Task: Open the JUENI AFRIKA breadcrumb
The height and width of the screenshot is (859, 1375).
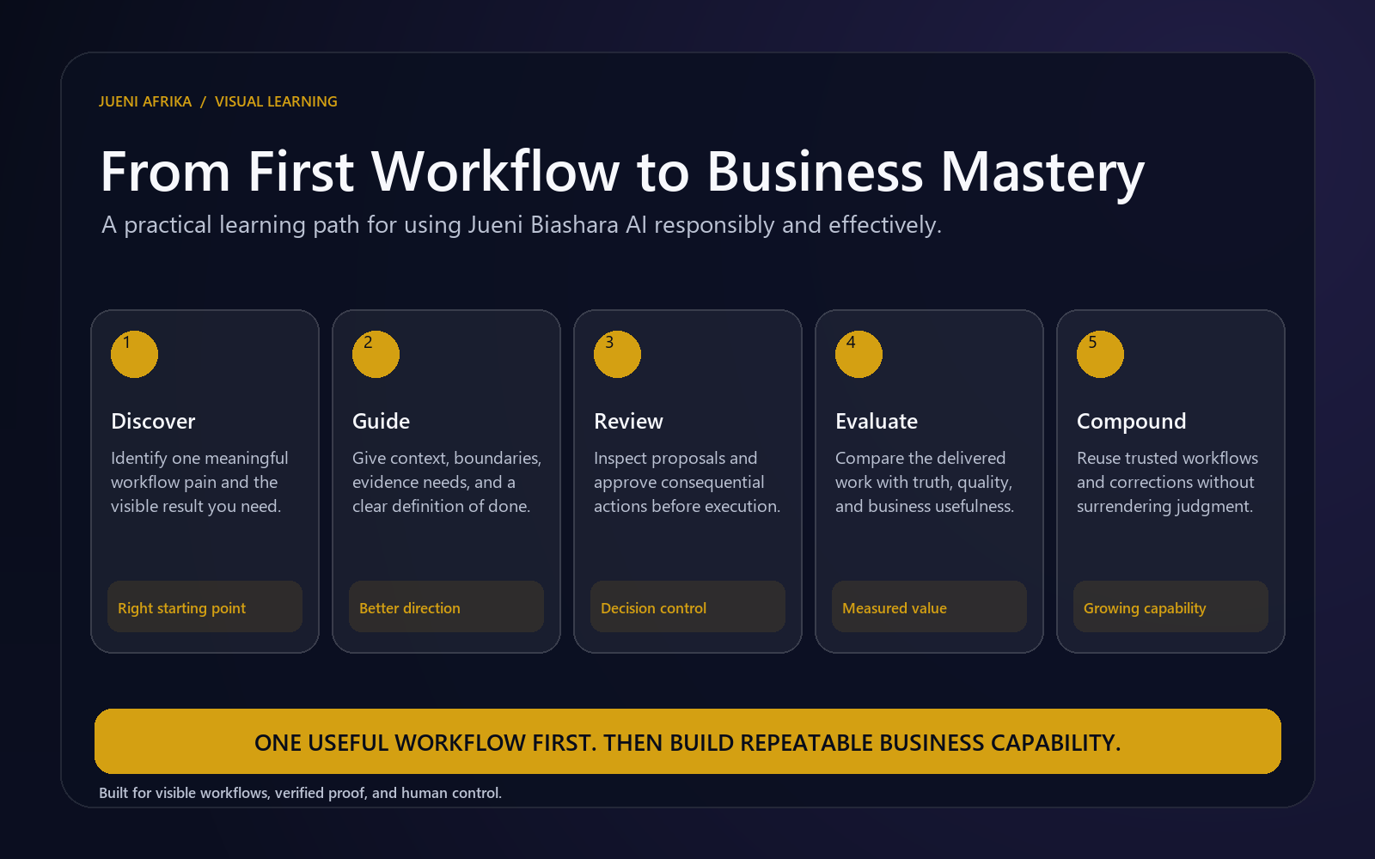Action: coord(144,101)
